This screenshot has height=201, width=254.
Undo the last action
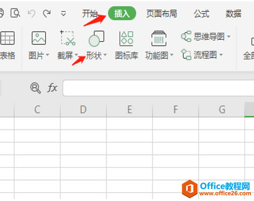tap(31, 13)
